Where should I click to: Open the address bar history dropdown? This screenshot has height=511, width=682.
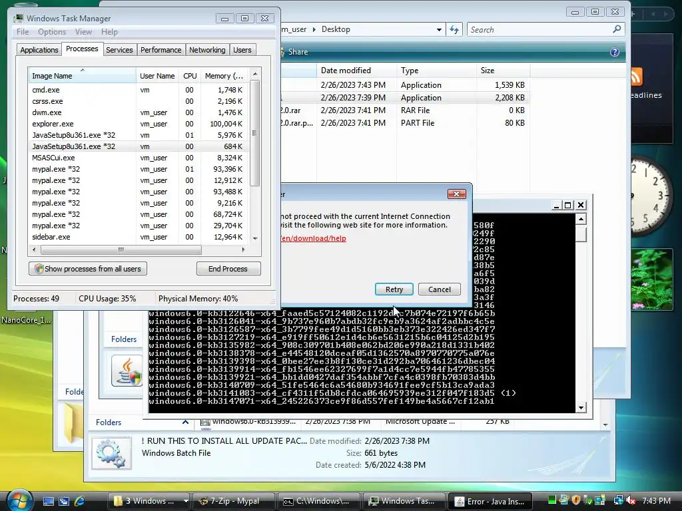pos(439,29)
